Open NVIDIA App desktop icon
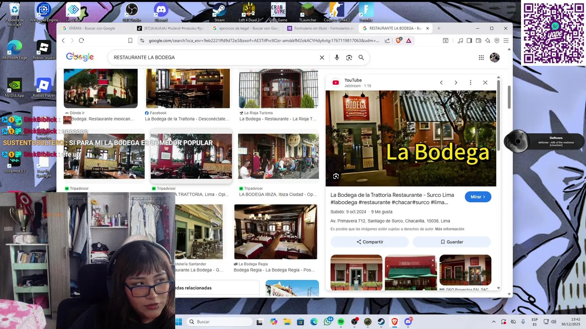 point(15,88)
